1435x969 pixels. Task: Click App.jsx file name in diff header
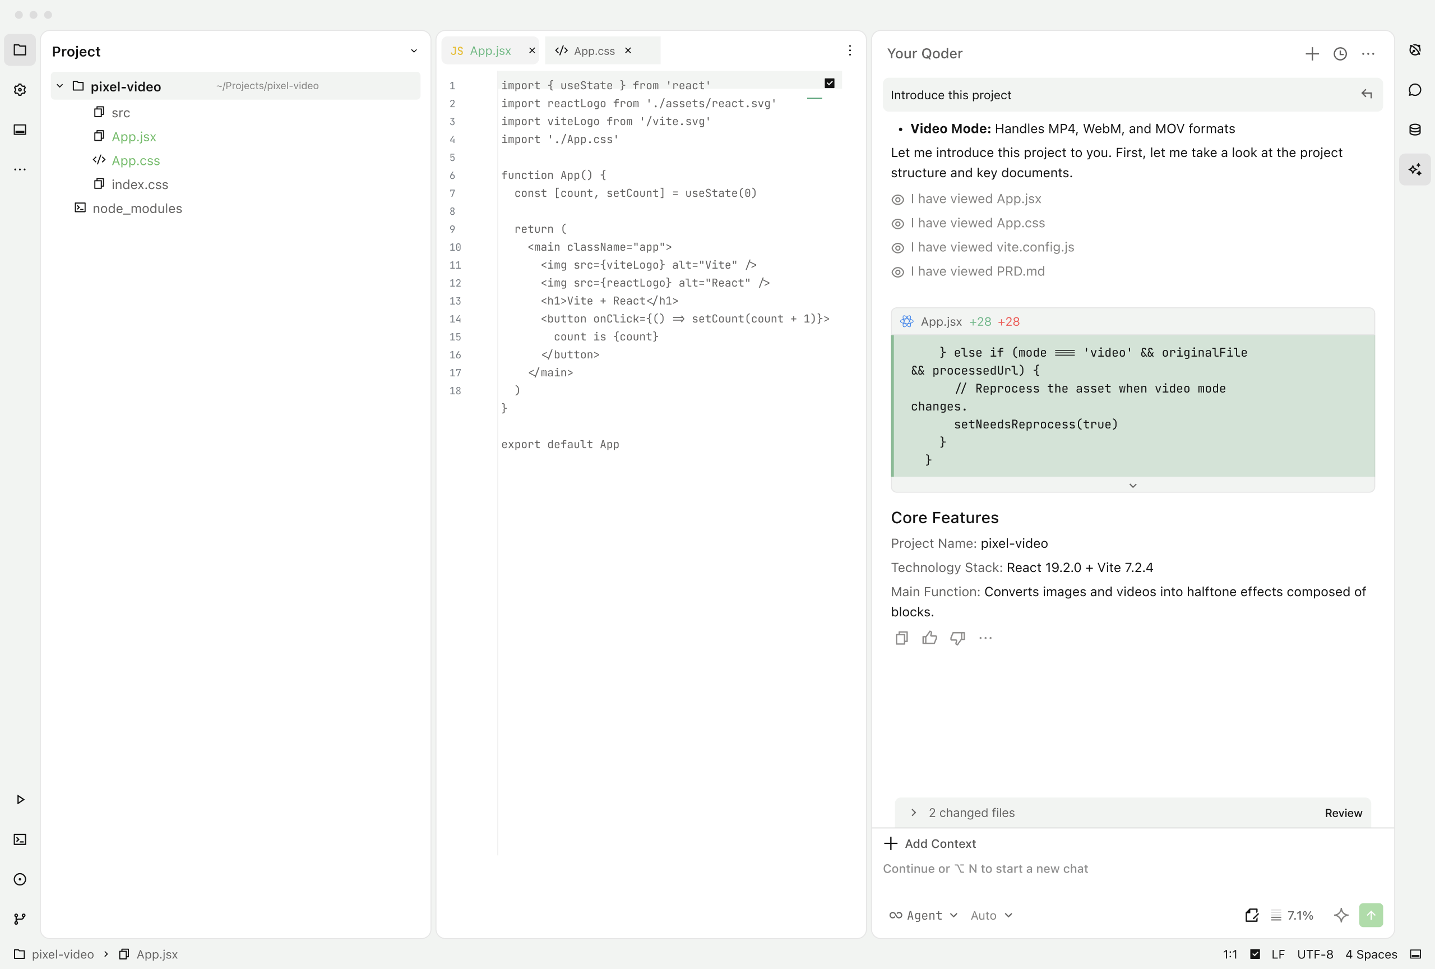tap(941, 322)
